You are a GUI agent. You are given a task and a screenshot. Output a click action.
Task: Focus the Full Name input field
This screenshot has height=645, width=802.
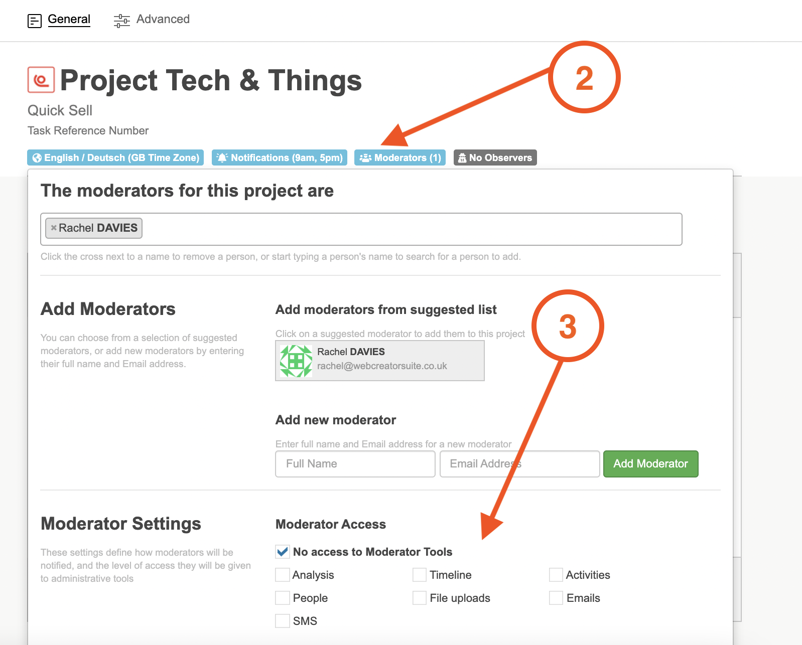[355, 464]
